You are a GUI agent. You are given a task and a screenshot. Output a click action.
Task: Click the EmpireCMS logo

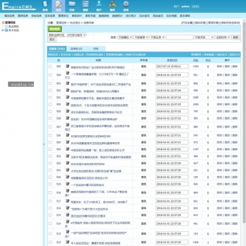18,6
